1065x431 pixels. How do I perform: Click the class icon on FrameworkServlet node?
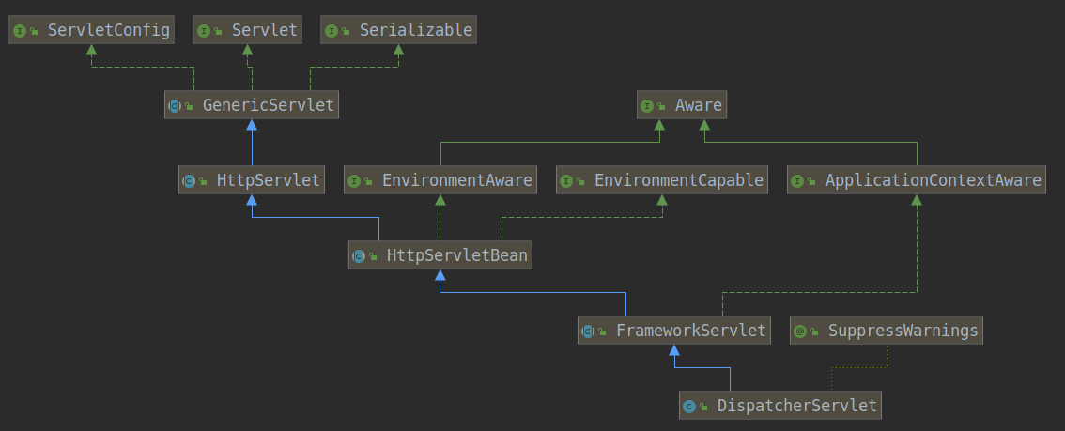tap(588, 331)
